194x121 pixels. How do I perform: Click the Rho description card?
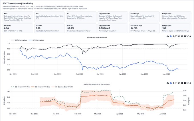(x=49, y=17)
